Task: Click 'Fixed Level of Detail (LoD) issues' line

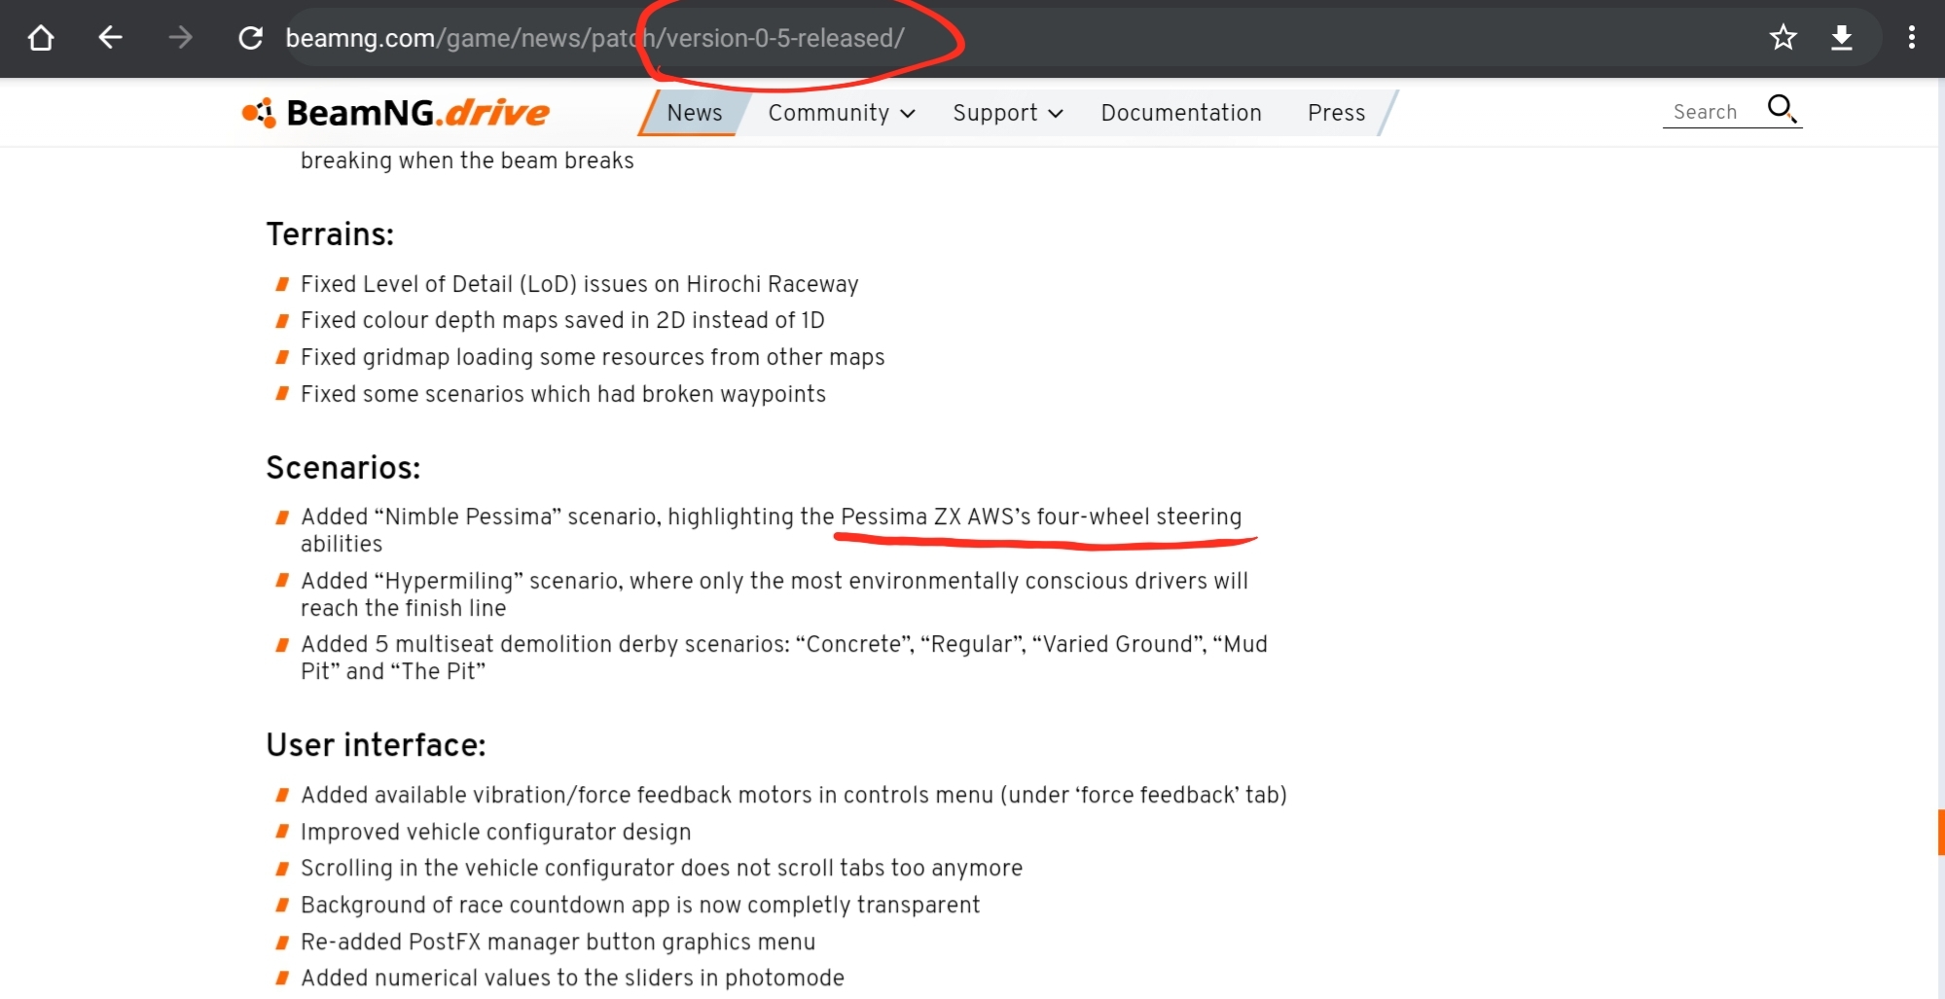Action: [580, 284]
